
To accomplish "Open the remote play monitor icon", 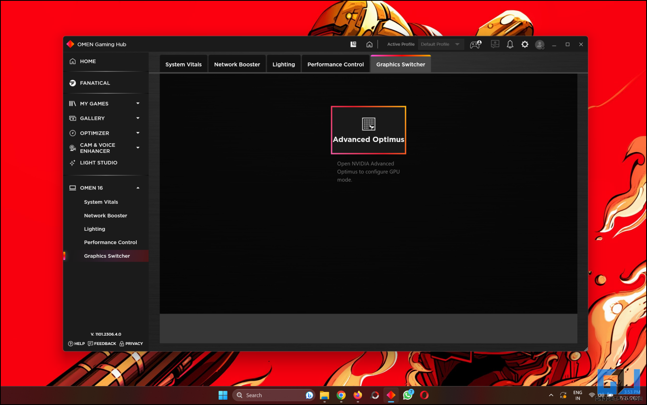I will (x=495, y=44).
